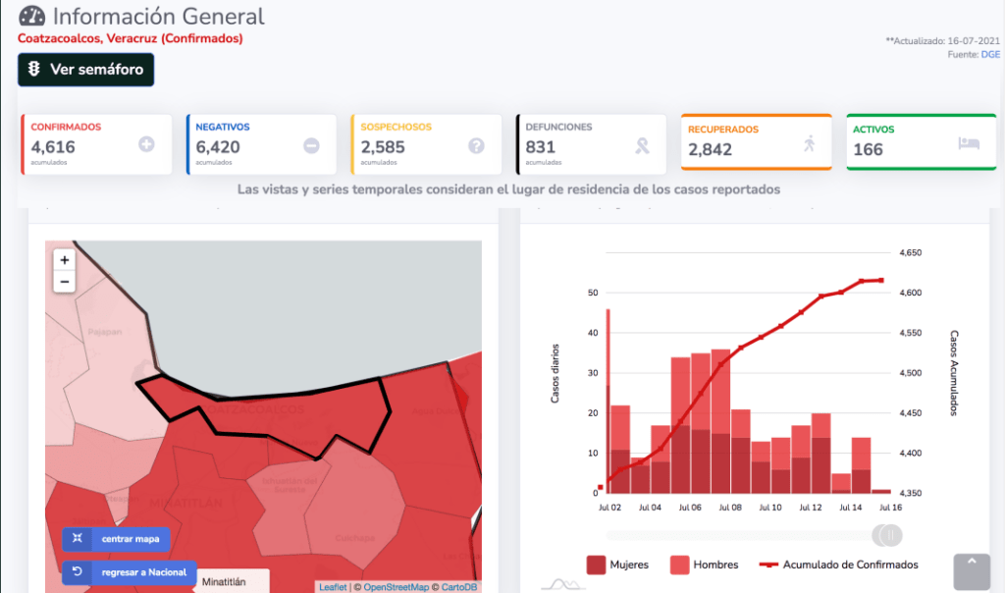Click the scroll-to-top arrow button

[x=972, y=571]
